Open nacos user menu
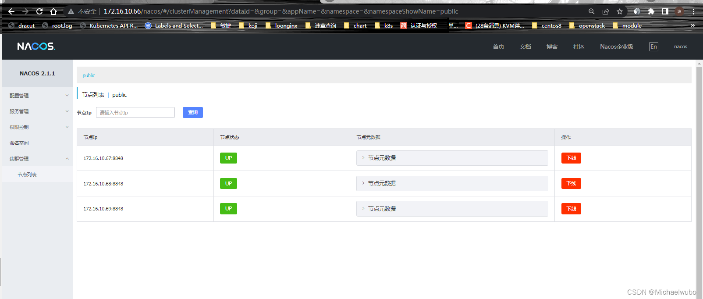703x299 pixels. (680, 46)
